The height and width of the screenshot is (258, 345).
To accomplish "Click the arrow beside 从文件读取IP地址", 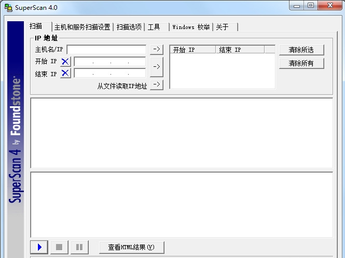I will point(157,84).
